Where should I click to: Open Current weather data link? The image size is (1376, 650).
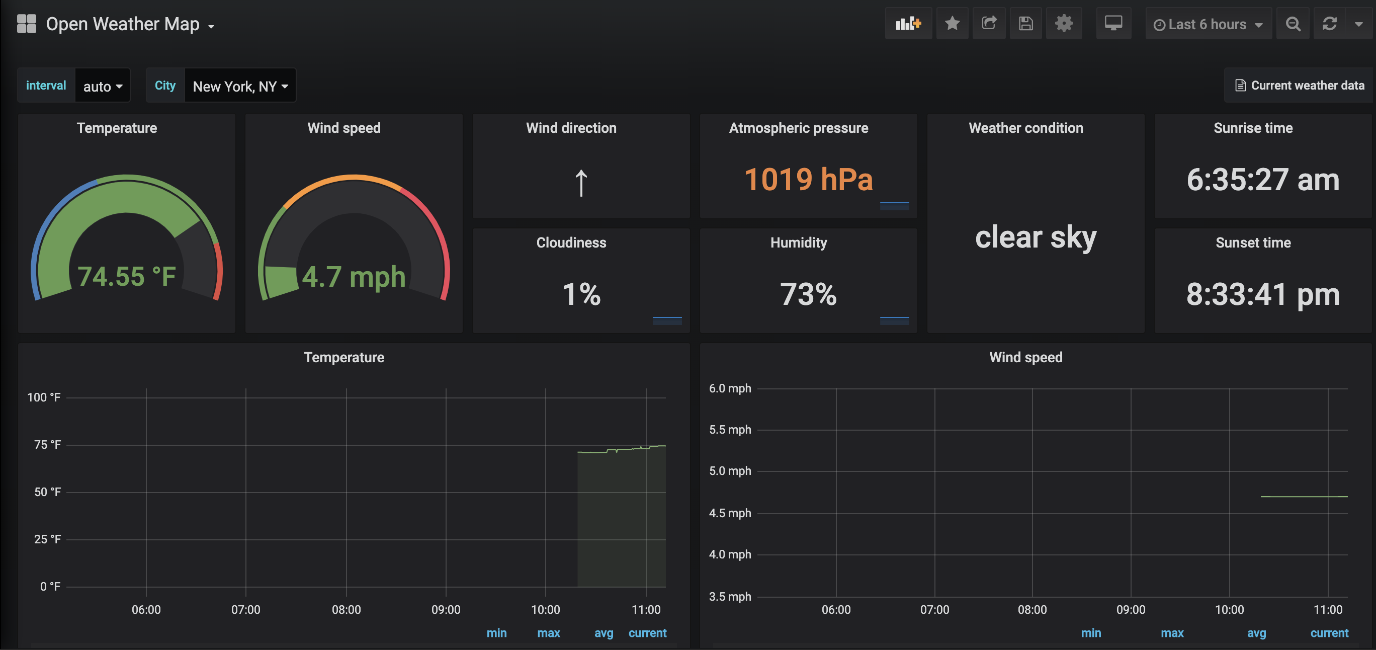pos(1299,86)
